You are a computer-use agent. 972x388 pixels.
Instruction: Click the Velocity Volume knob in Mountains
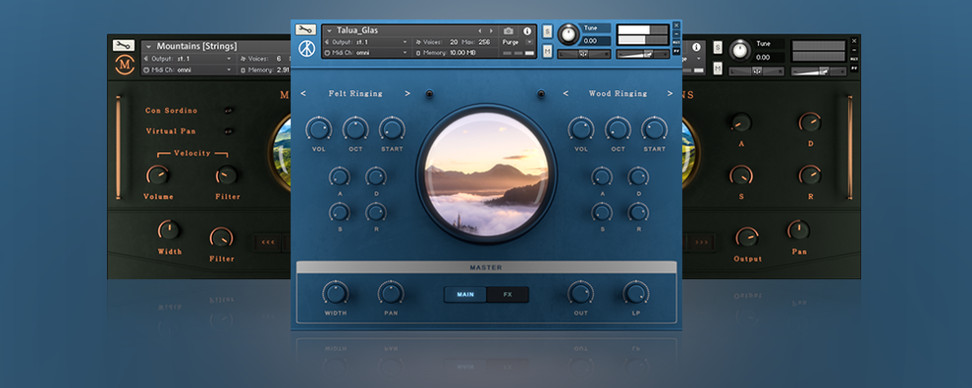157,175
